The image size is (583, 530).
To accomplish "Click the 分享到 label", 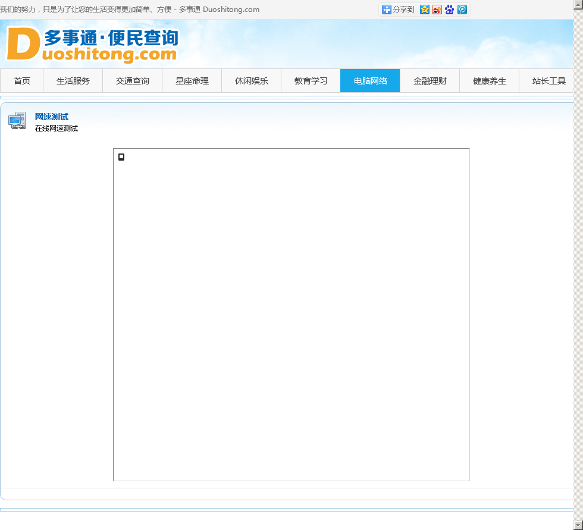I will (404, 10).
